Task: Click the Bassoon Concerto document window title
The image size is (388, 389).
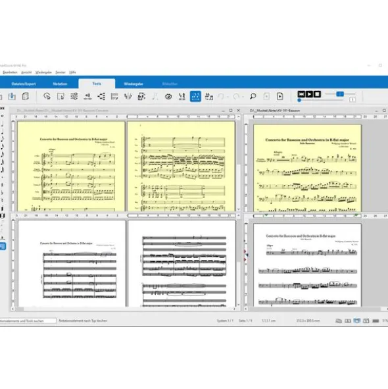Action: point(62,111)
